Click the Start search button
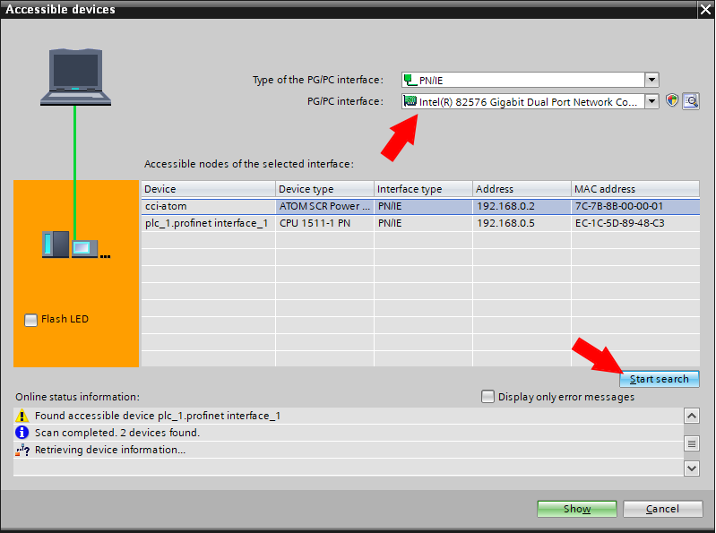716x533 pixels. point(659,379)
